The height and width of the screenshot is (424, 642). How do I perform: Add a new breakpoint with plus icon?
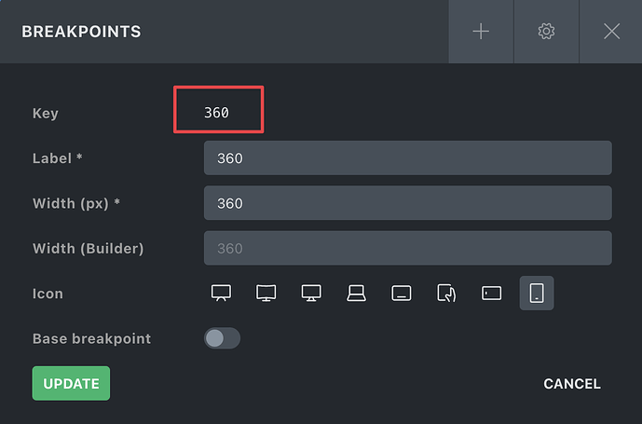[x=481, y=32]
